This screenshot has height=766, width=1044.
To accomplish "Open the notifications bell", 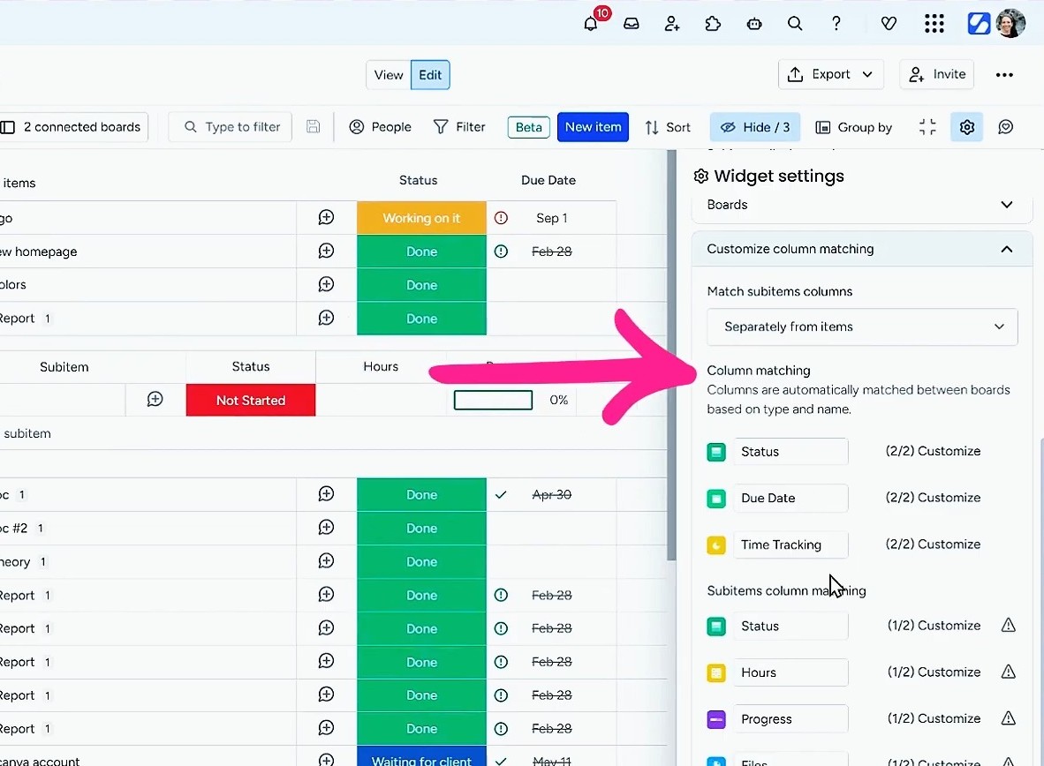I will [x=591, y=24].
